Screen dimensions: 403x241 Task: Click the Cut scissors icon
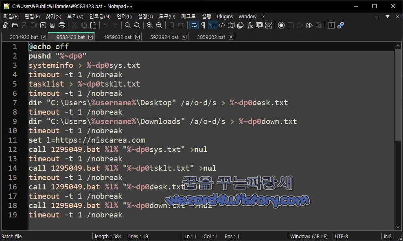tap(74, 25)
